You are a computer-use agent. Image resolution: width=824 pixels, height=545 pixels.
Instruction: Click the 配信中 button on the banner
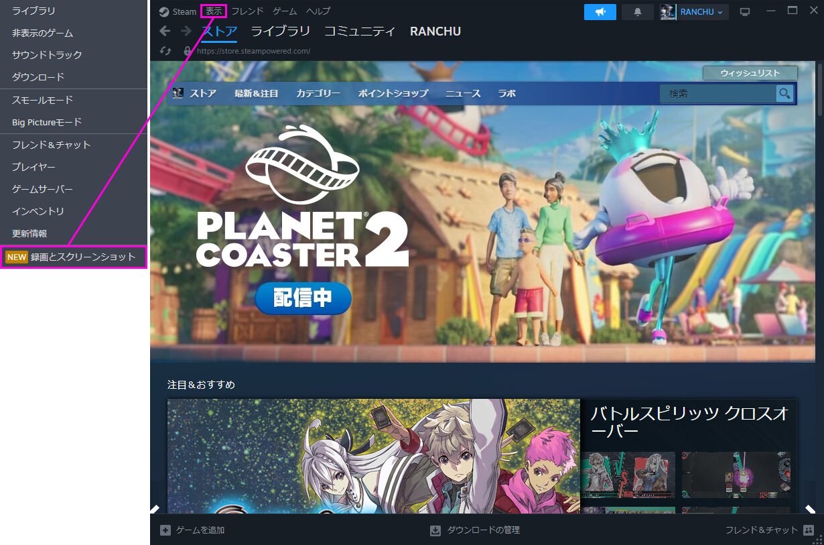coord(303,299)
